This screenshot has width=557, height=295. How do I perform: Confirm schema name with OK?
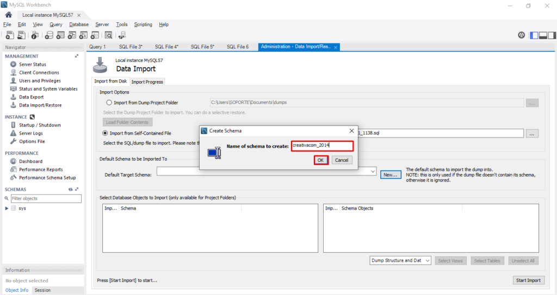(x=321, y=160)
